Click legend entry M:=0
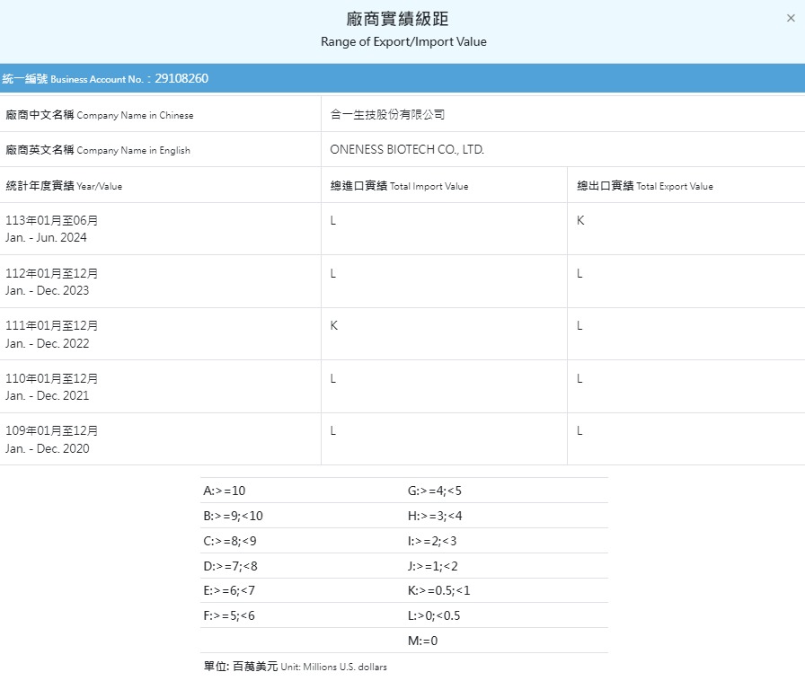Viewport: 805px width, 681px height. (422, 641)
